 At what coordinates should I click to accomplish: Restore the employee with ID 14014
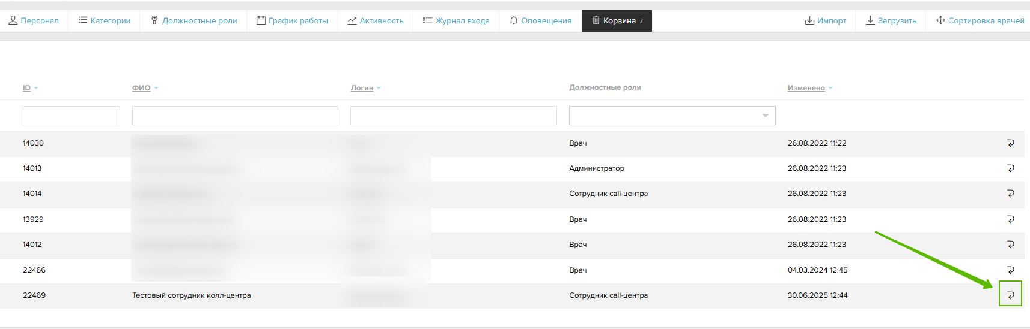1010,194
